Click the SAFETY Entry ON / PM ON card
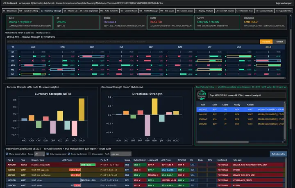Viewport: 295px width, 188px height. pos(217,22)
